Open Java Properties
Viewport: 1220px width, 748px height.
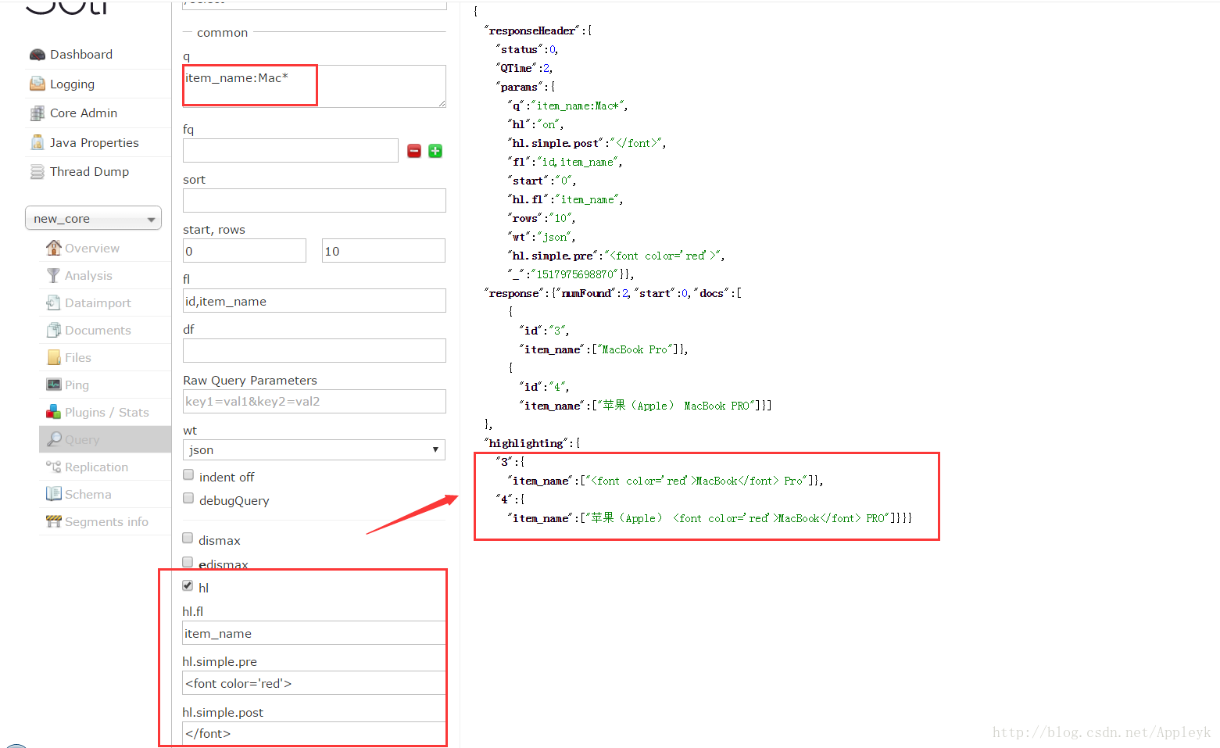click(x=95, y=143)
